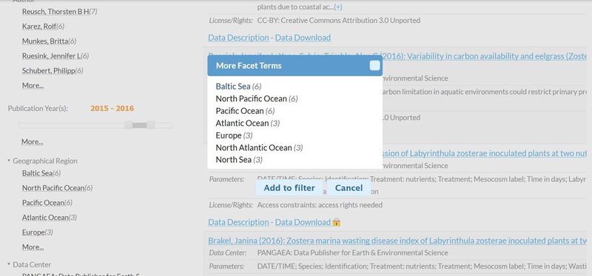This screenshot has width=592, height=276.
Task: Open Brakel, Janina (2016) wasting disease index dataset
Action: point(397,241)
